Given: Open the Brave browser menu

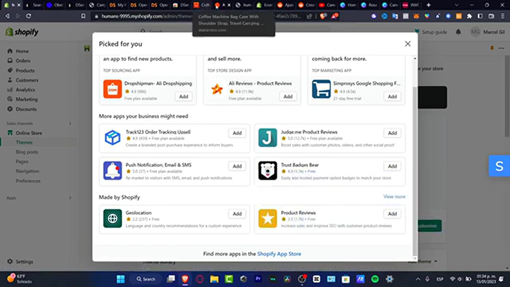Looking at the screenshot, I should (503, 16).
